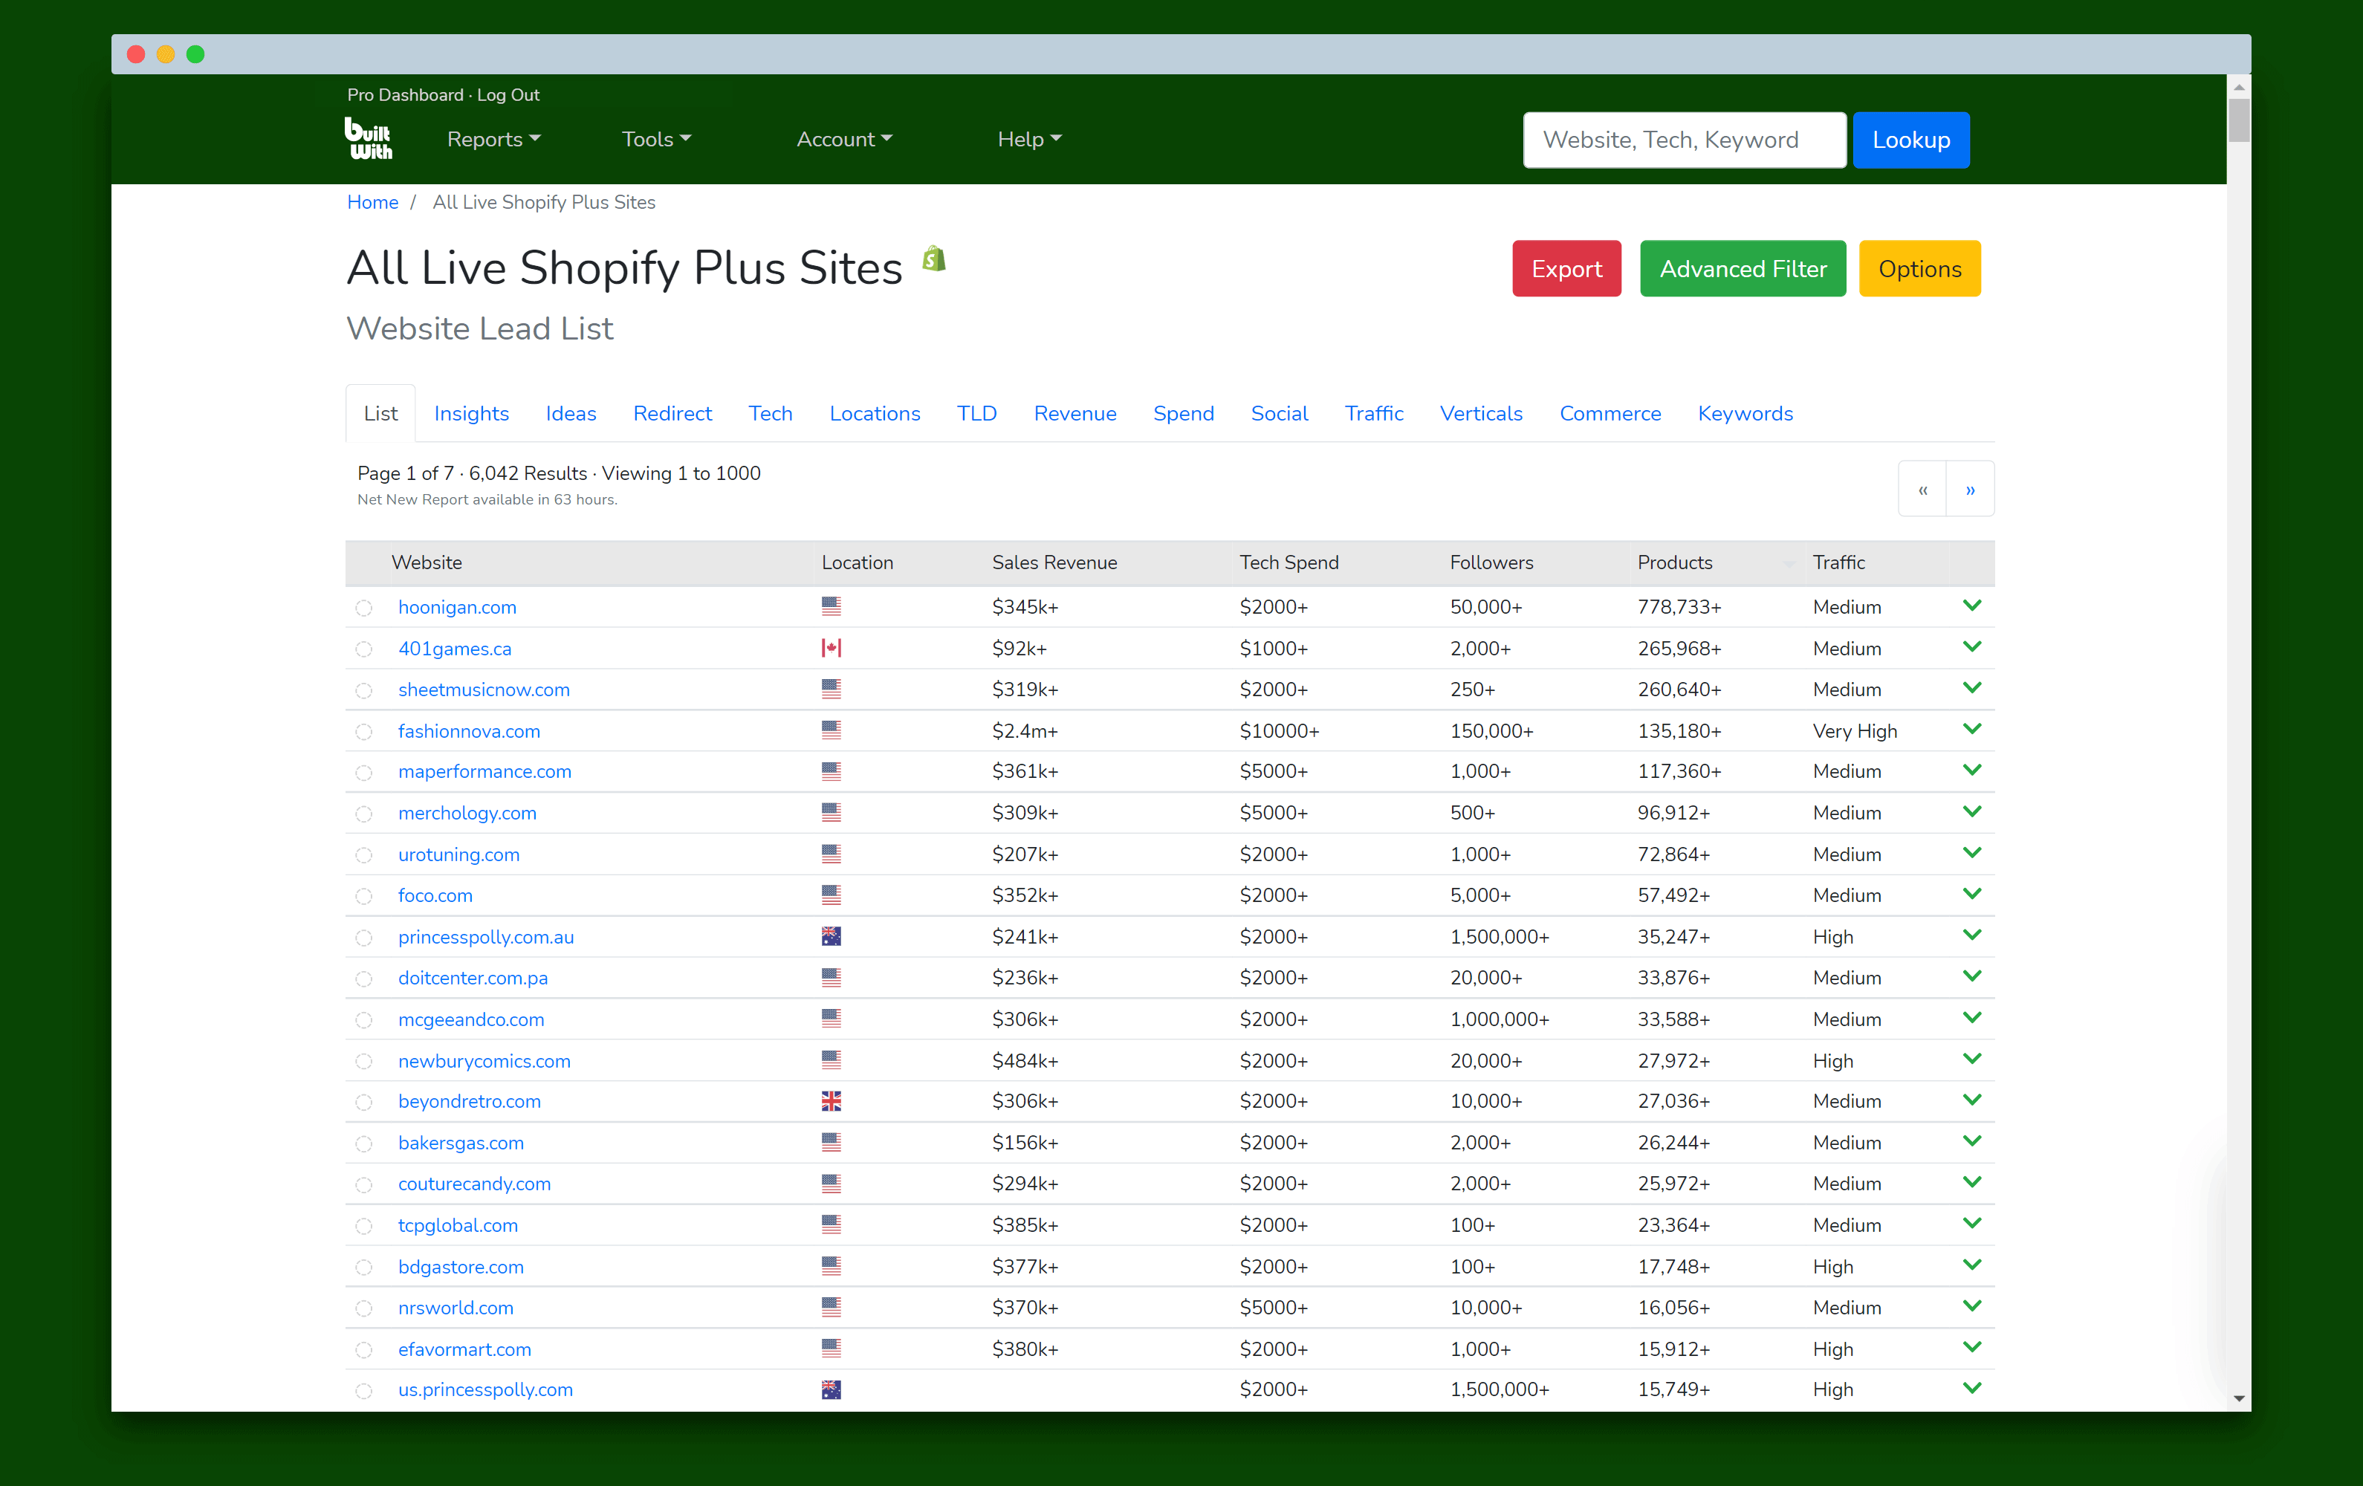Click the US flag in the urotuning.com row
The height and width of the screenshot is (1486, 2363).
[832, 854]
